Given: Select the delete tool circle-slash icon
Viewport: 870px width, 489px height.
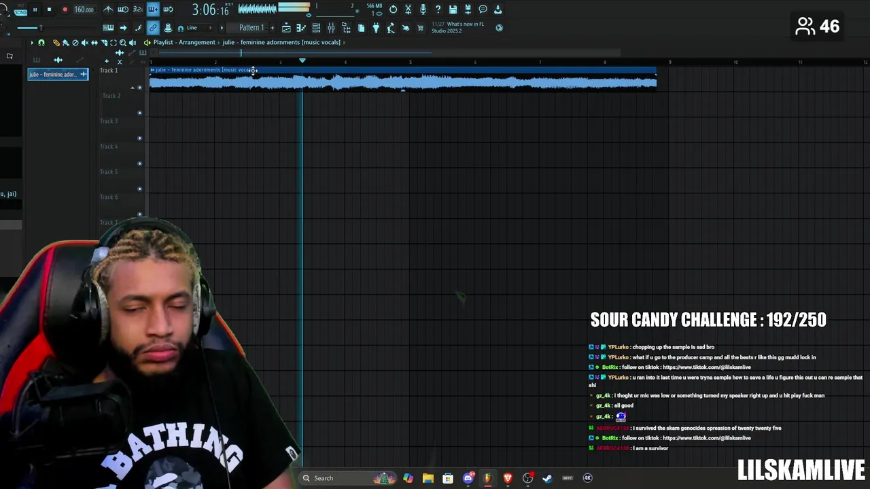Looking at the screenshot, I should click(75, 42).
